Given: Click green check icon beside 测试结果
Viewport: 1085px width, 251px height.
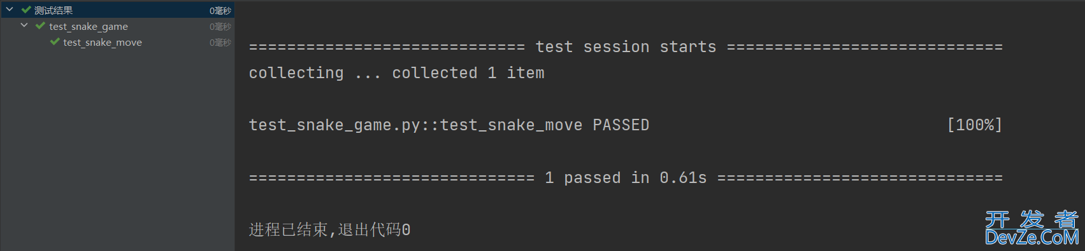Looking at the screenshot, I should (x=26, y=10).
